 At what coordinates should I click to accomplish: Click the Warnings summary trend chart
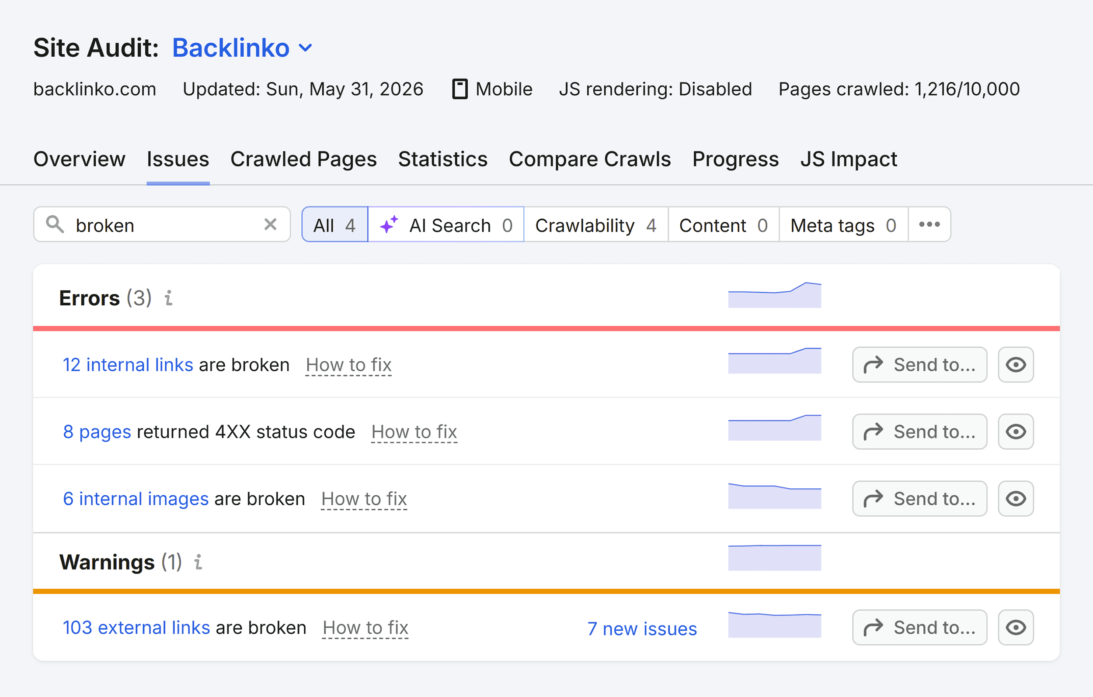[x=775, y=558]
